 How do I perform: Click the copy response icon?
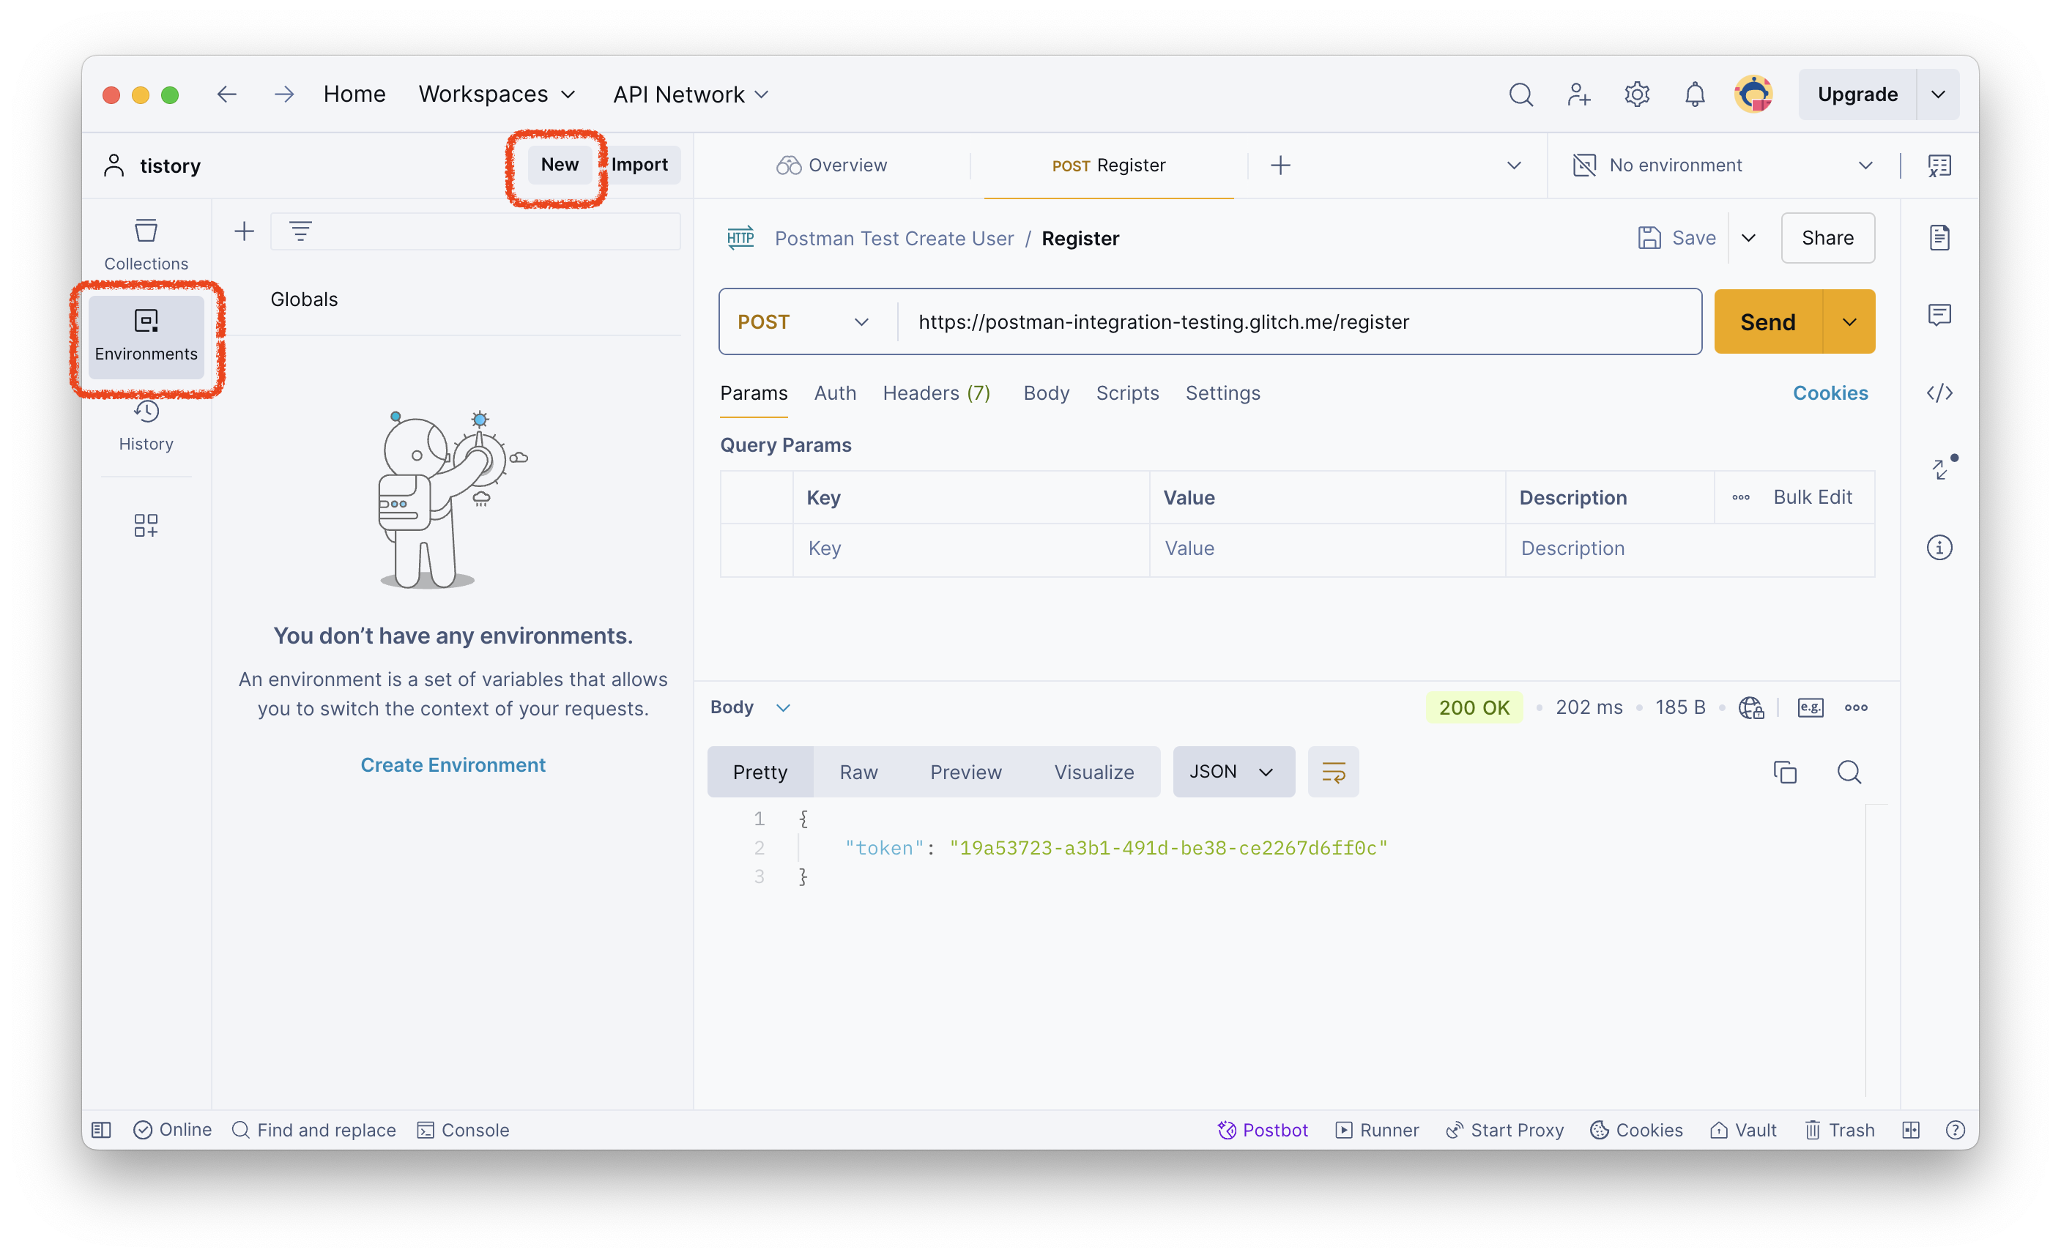point(1784,771)
